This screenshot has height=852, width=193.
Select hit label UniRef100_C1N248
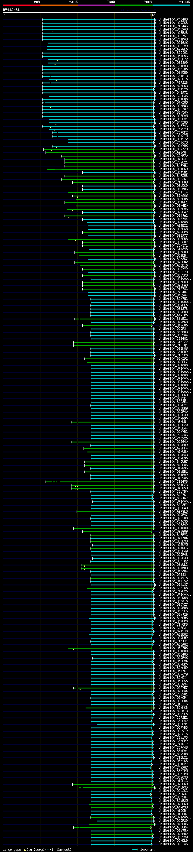point(173,249)
